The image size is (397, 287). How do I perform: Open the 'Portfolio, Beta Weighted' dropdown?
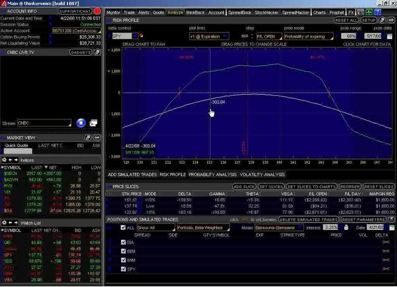[x=203, y=227]
